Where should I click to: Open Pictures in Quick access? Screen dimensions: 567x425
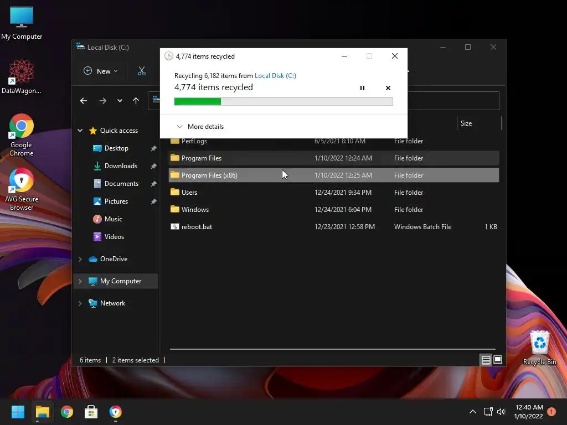tap(116, 201)
